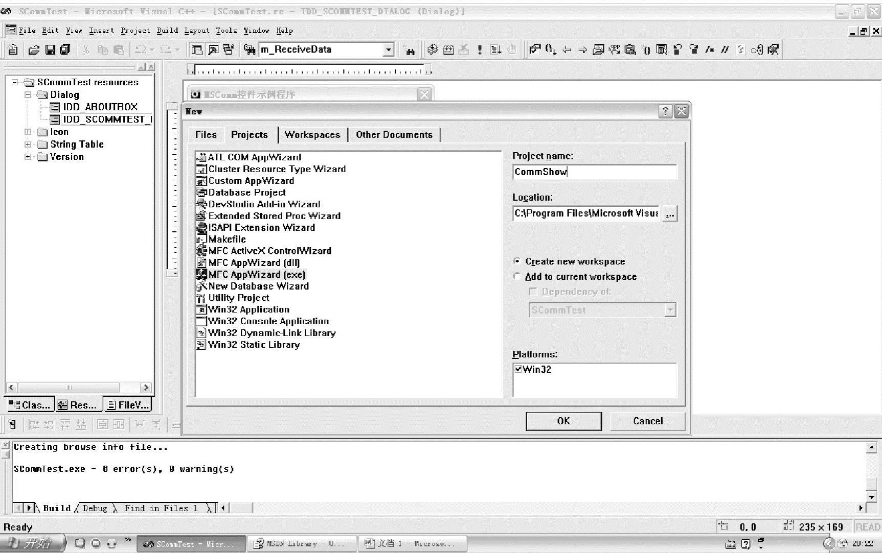Switch to ClassView workspace tab
Image resolution: width=882 pixels, height=553 pixels.
pyautogui.click(x=31, y=405)
